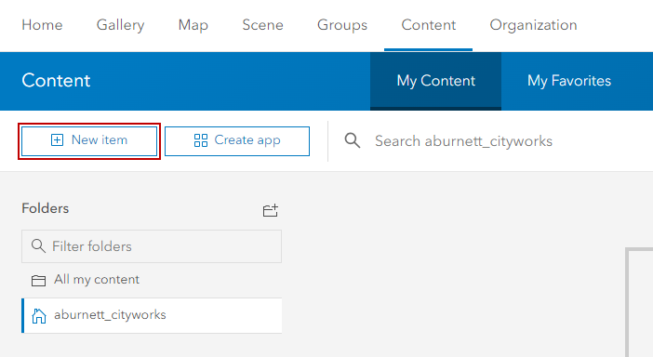
Task: Click the New item button
Action: click(89, 141)
